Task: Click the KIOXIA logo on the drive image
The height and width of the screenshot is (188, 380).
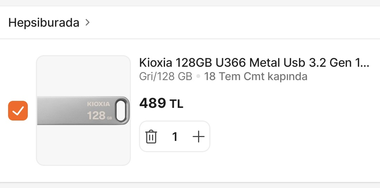Action: pyautogui.click(x=99, y=104)
